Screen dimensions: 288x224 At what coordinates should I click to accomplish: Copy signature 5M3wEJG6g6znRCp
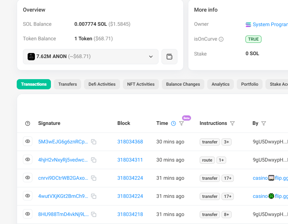coord(94,142)
